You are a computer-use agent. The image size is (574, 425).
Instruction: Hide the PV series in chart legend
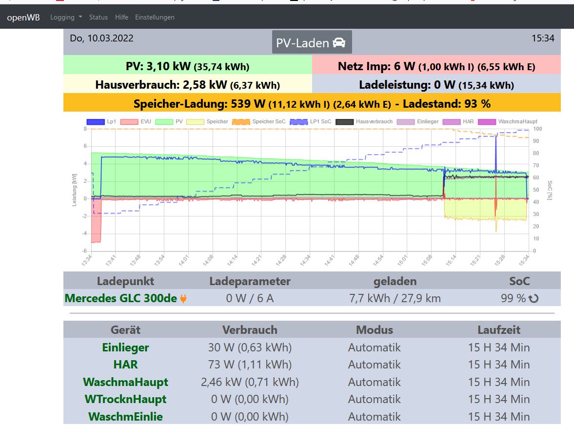click(171, 122)
